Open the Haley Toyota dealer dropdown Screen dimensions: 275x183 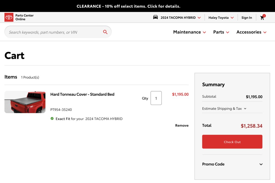tap(221, 17)
